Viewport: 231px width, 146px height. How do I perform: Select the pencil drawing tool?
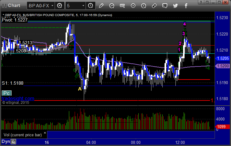[101, 6]
